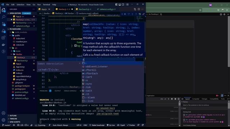
Task: Collapse the Grid section in DevTools Layout
Action: [x=182, y=108]
